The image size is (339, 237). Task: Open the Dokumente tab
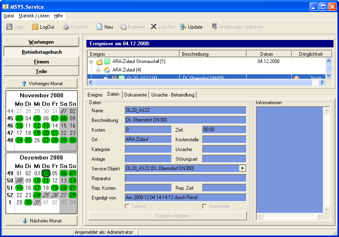click(x=135, y=94)
